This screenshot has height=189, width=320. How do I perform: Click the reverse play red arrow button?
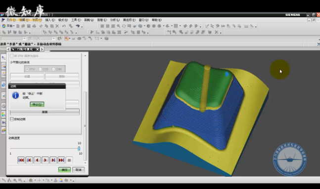(x=37, y=160)
